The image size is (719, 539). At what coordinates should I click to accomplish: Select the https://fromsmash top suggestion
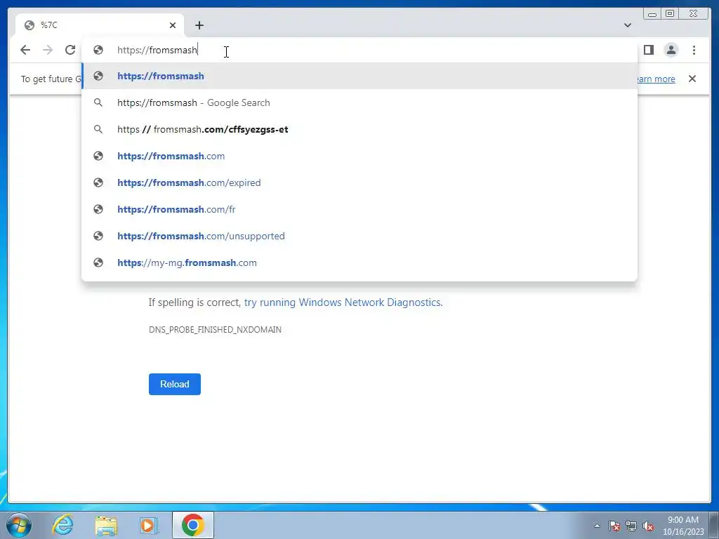coord(359,76)
